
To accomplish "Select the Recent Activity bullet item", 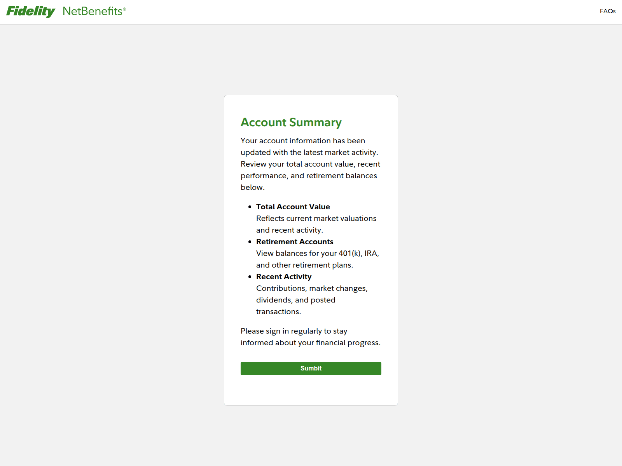I will click(x=283, y=276).
